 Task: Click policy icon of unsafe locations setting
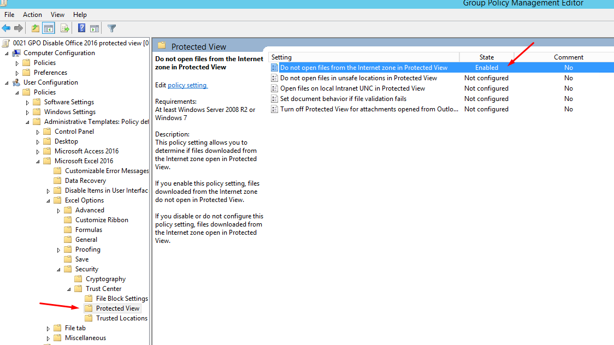click(x=275, y=78)
